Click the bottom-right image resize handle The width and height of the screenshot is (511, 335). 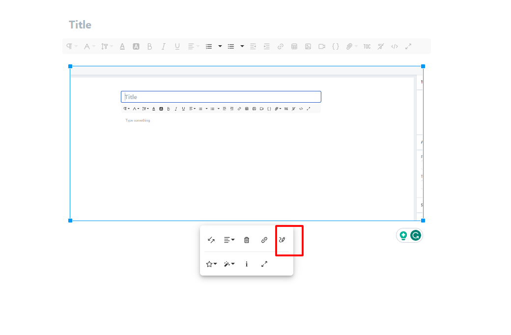point(423,221)
